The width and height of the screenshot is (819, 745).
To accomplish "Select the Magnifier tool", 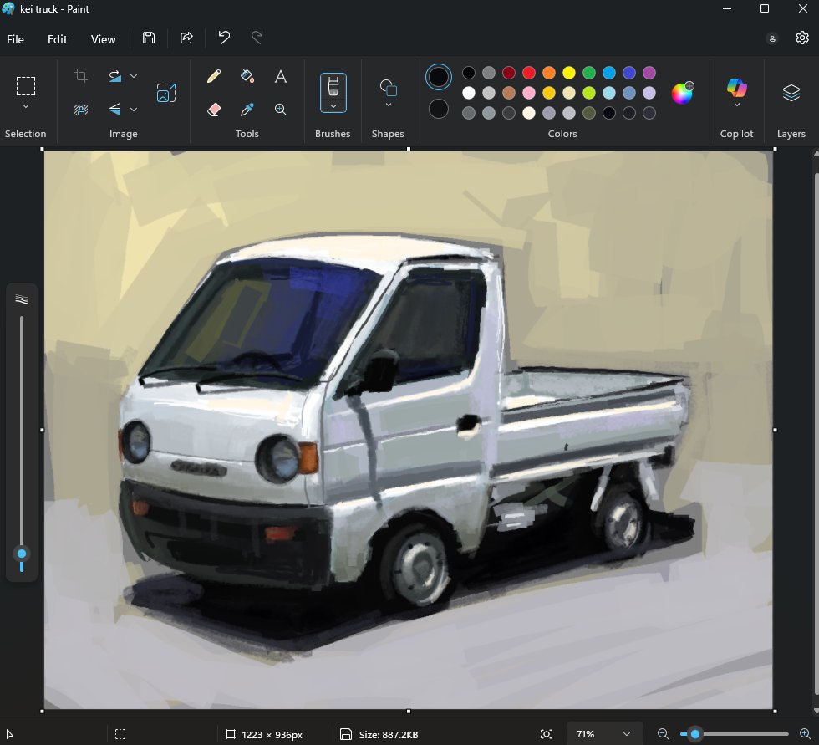I will [x=281, y=110].
